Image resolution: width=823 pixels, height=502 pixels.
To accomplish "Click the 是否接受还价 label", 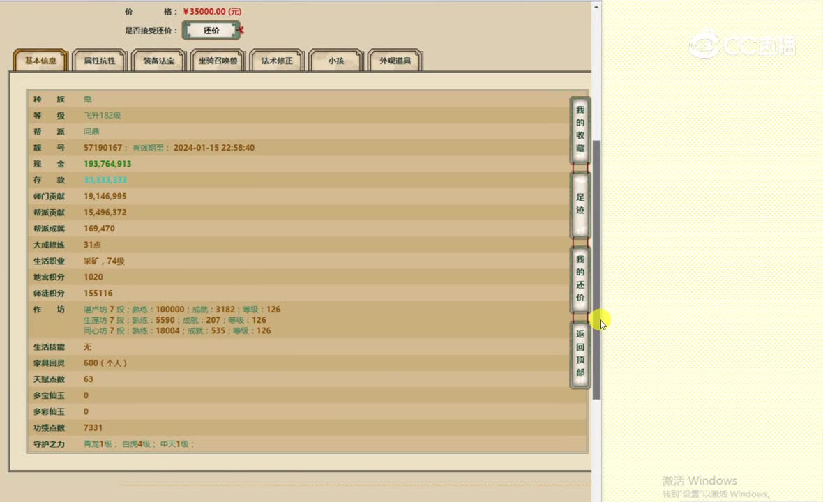I will [x=151, y=31].
